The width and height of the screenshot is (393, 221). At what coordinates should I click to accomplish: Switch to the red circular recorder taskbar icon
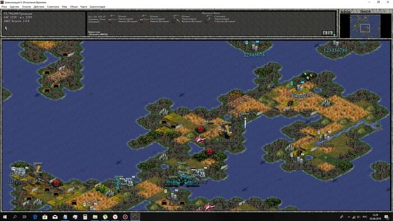tap(125, 217)
